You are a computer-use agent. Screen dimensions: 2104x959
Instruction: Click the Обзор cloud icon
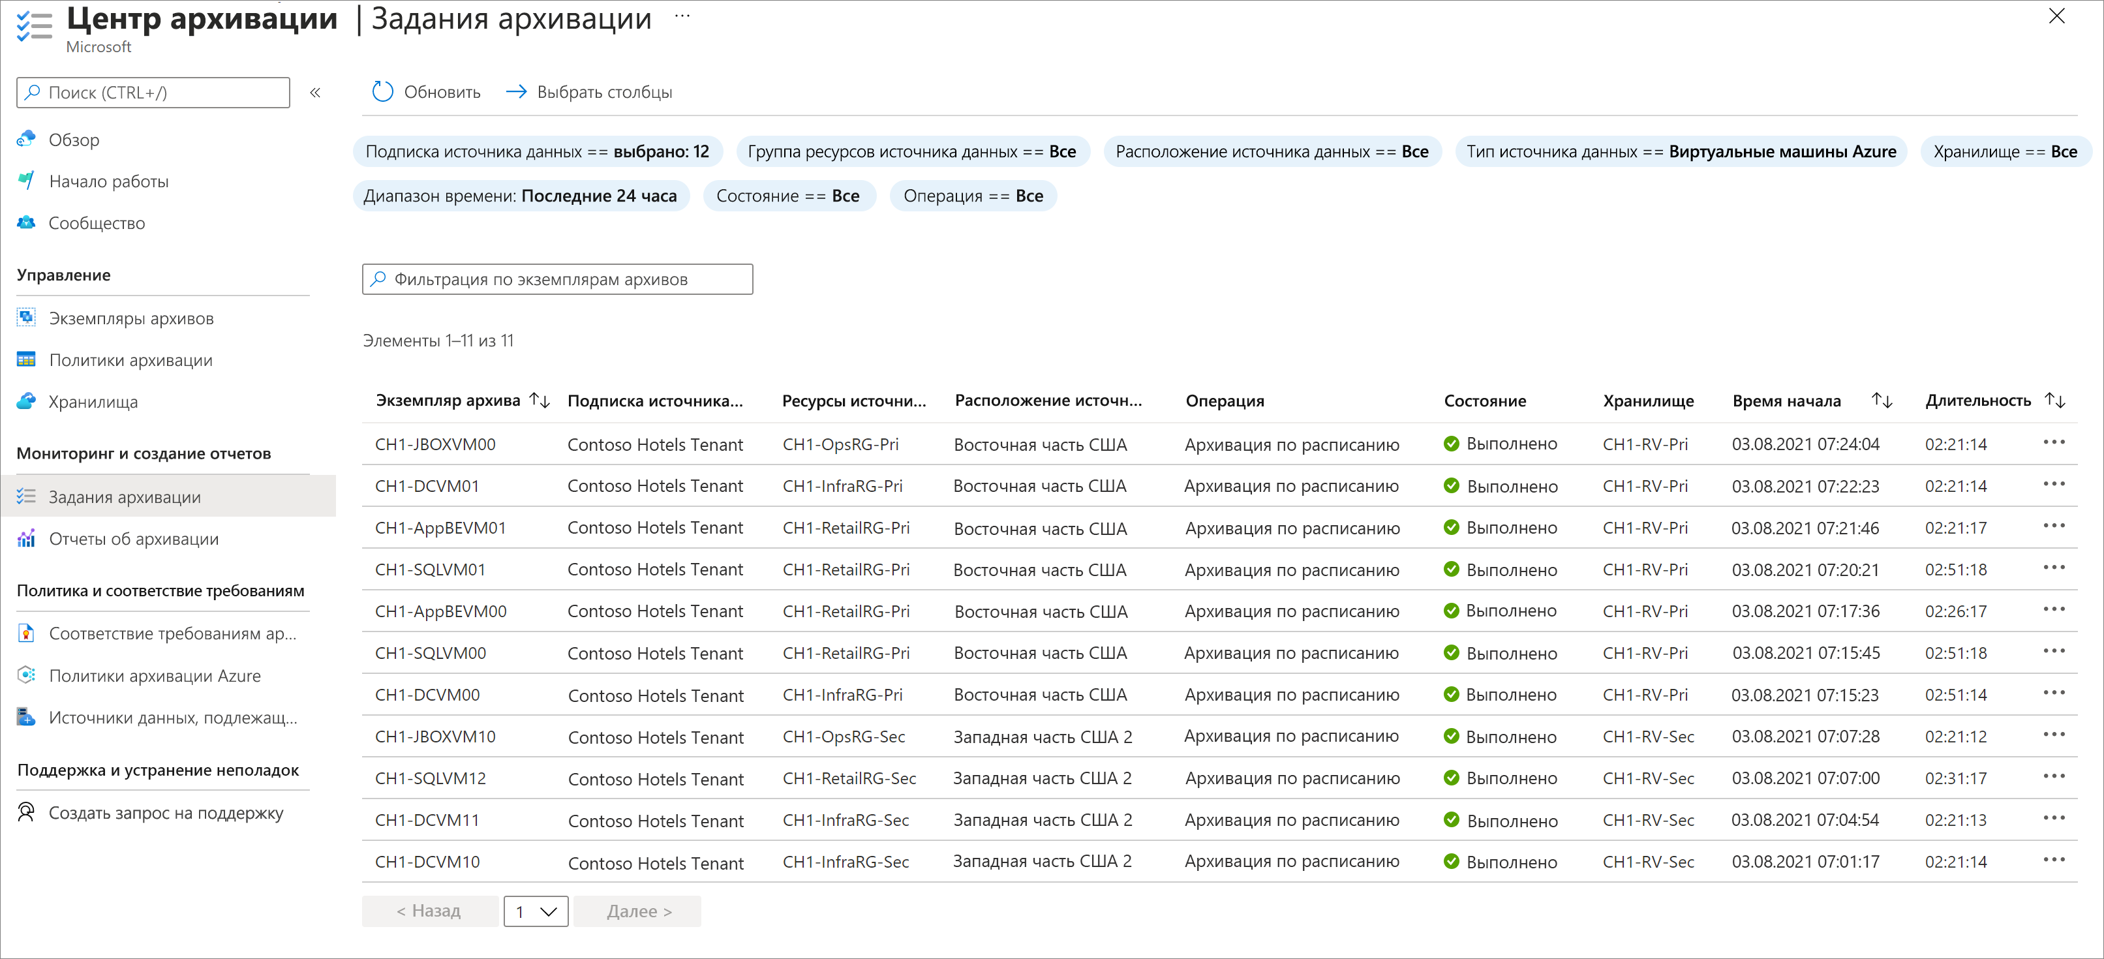[x=26, y=139]
